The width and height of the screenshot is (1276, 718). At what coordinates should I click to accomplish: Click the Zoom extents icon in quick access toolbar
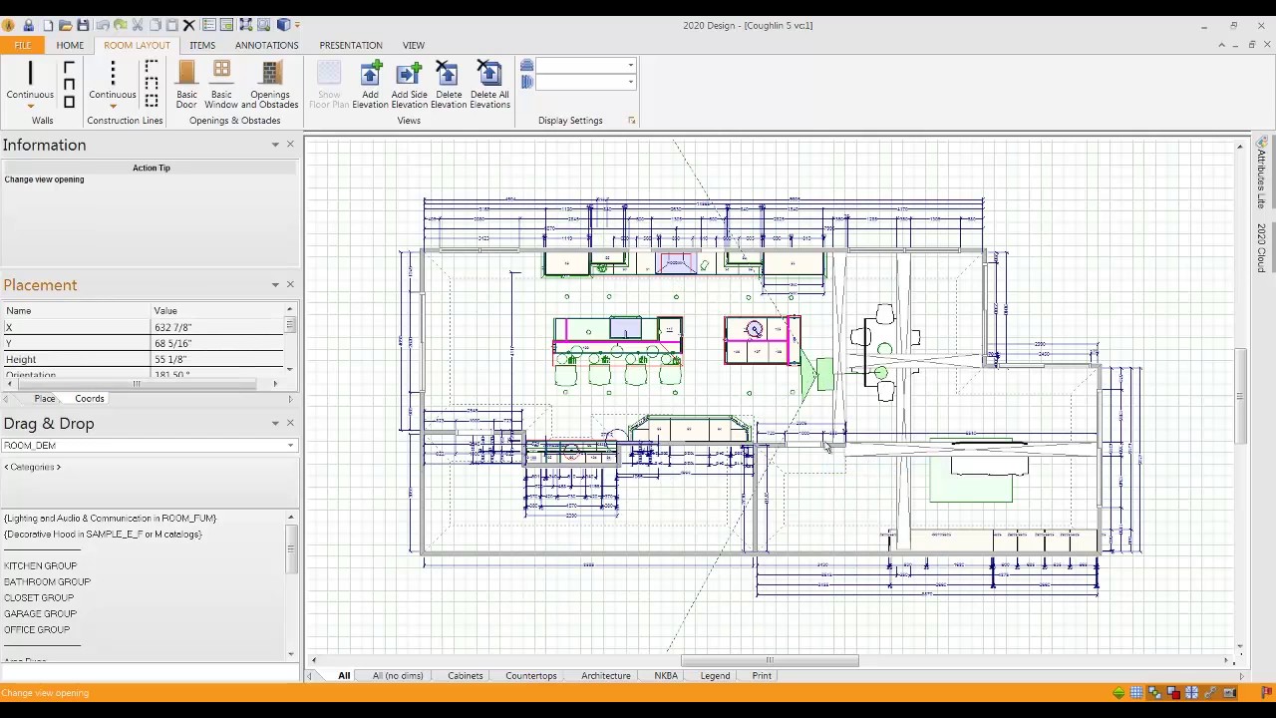pyautogui.click(x=245, y=25)
